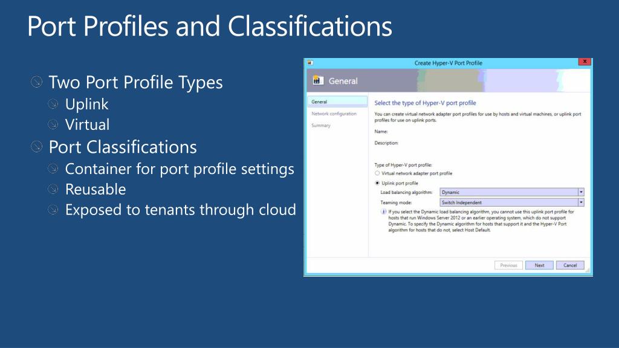
Task: Open the Load balancing algorithm dropdown
Action: click(x=511, y=192)
